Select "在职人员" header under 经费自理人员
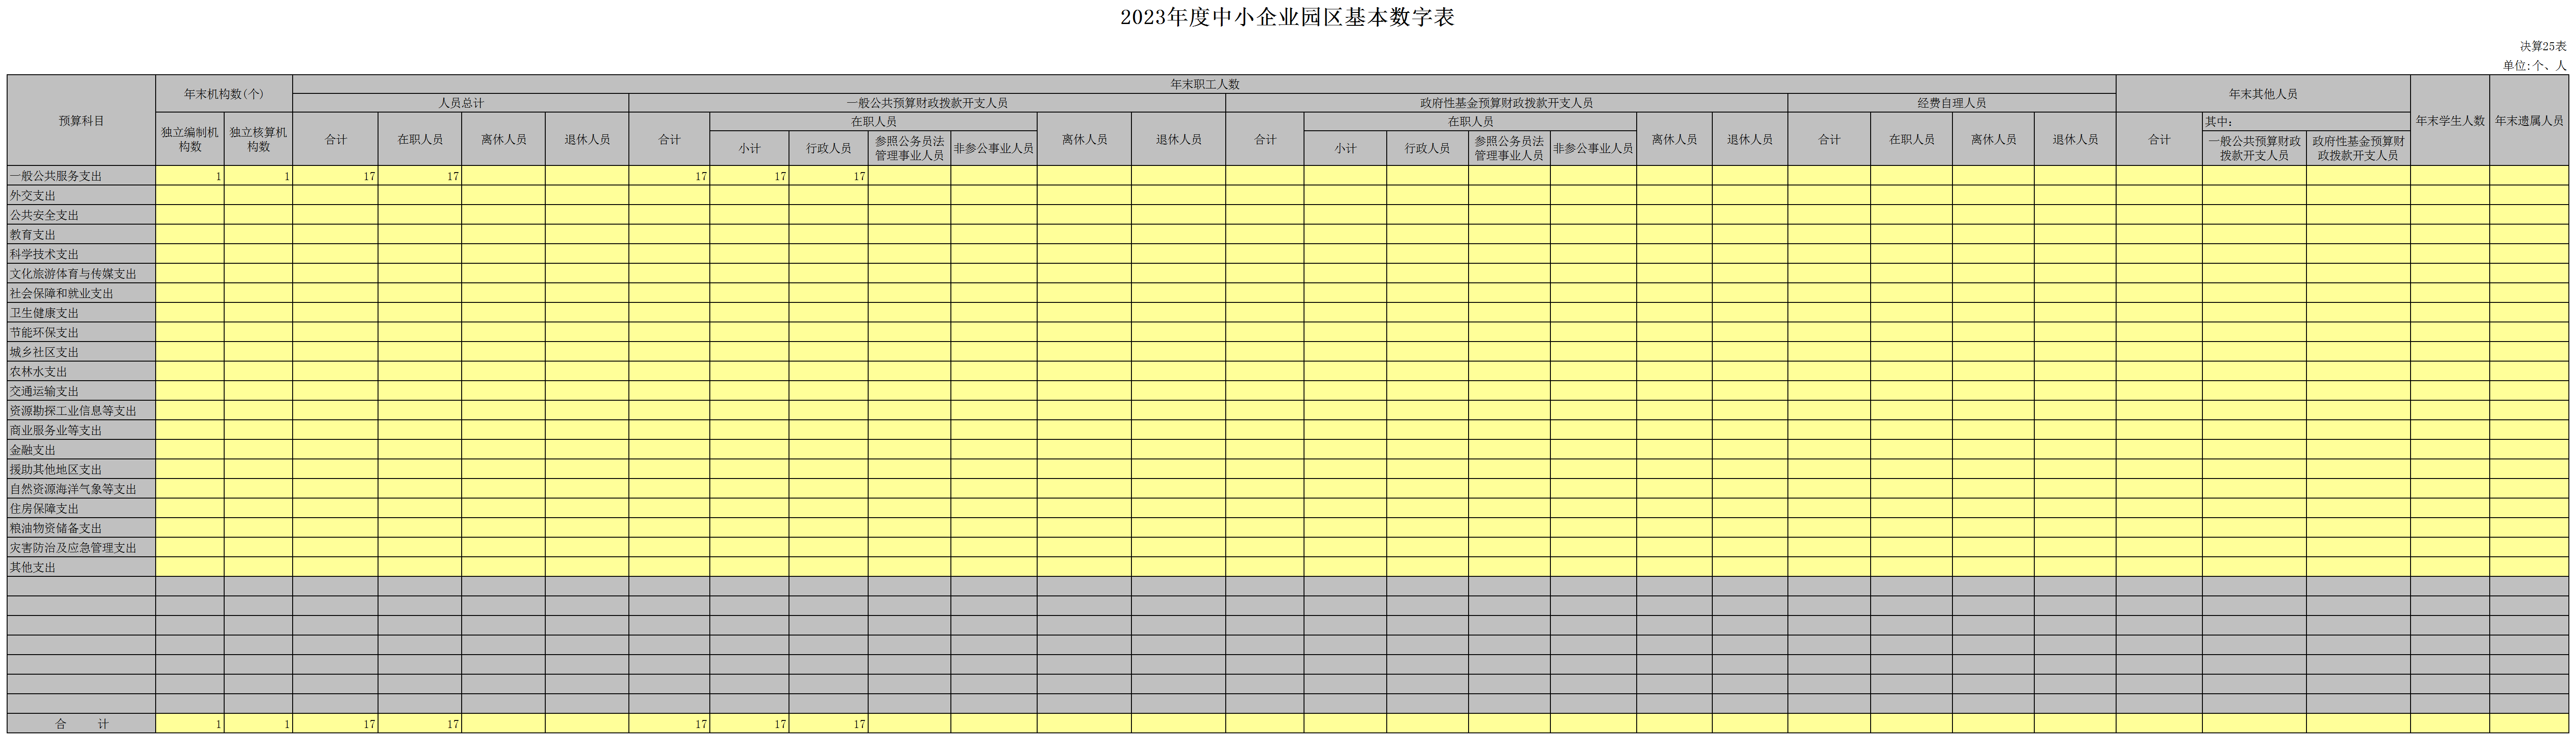This screenshot has width=2576, height=740. 1911,139
